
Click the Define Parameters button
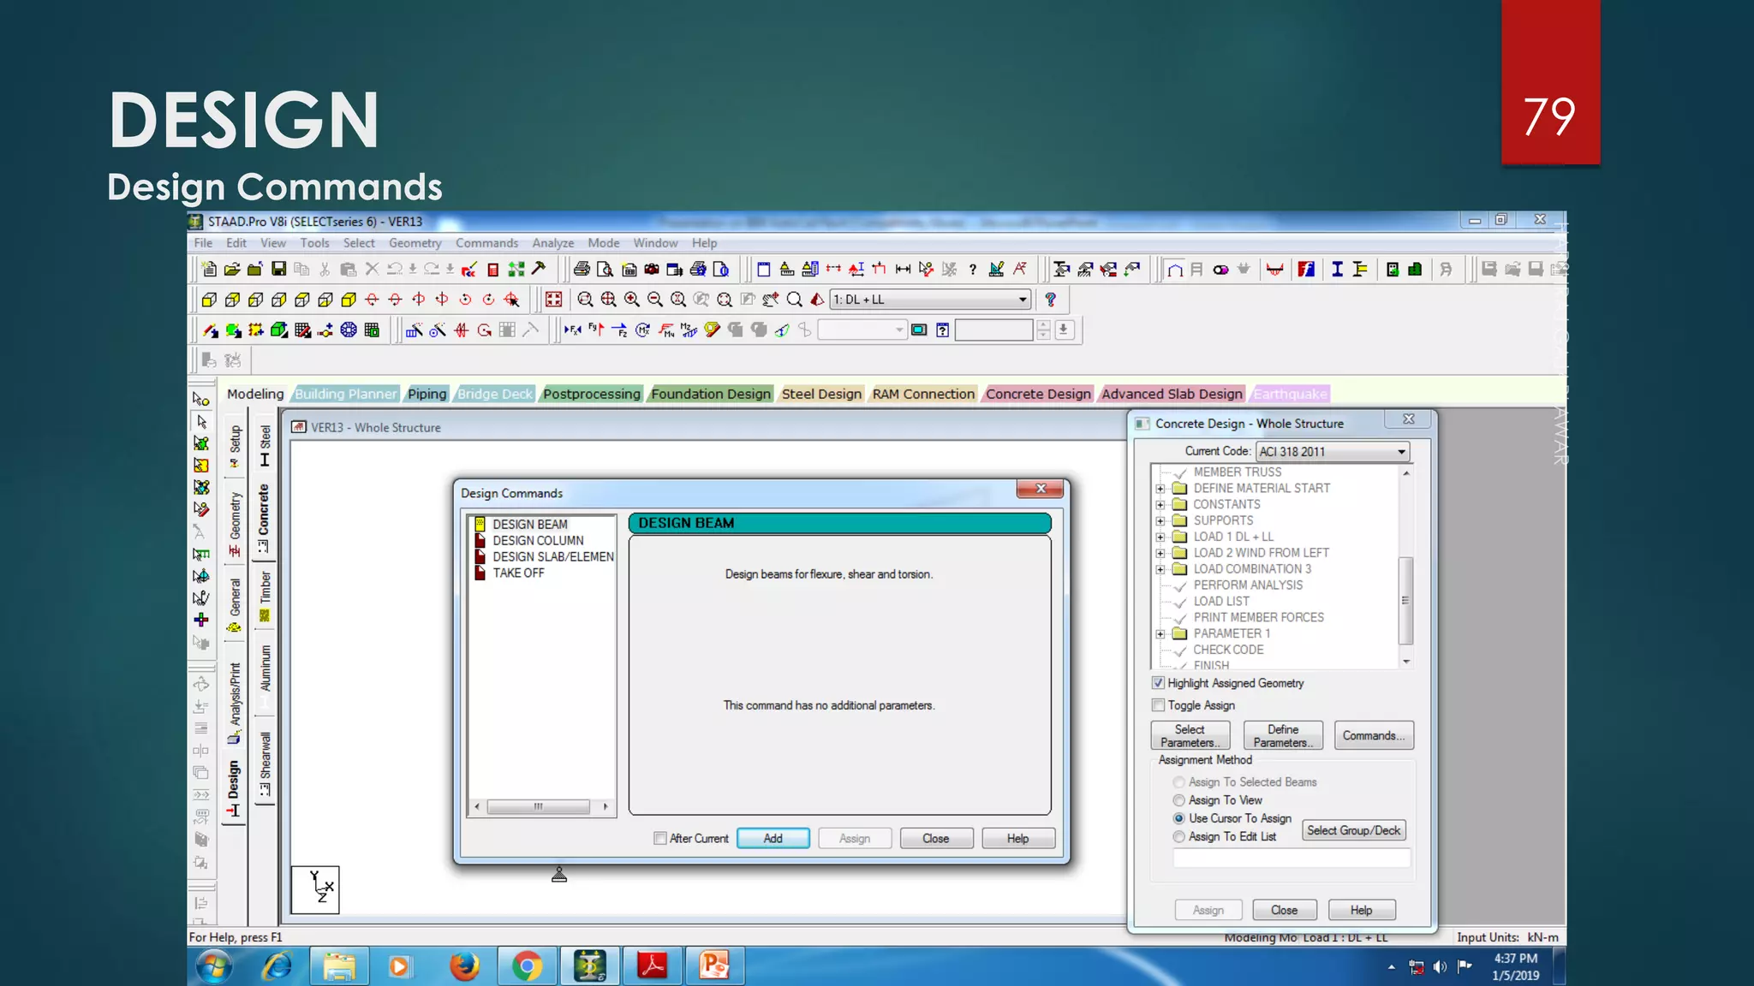pyautogui.click(x=1282, y=736)
